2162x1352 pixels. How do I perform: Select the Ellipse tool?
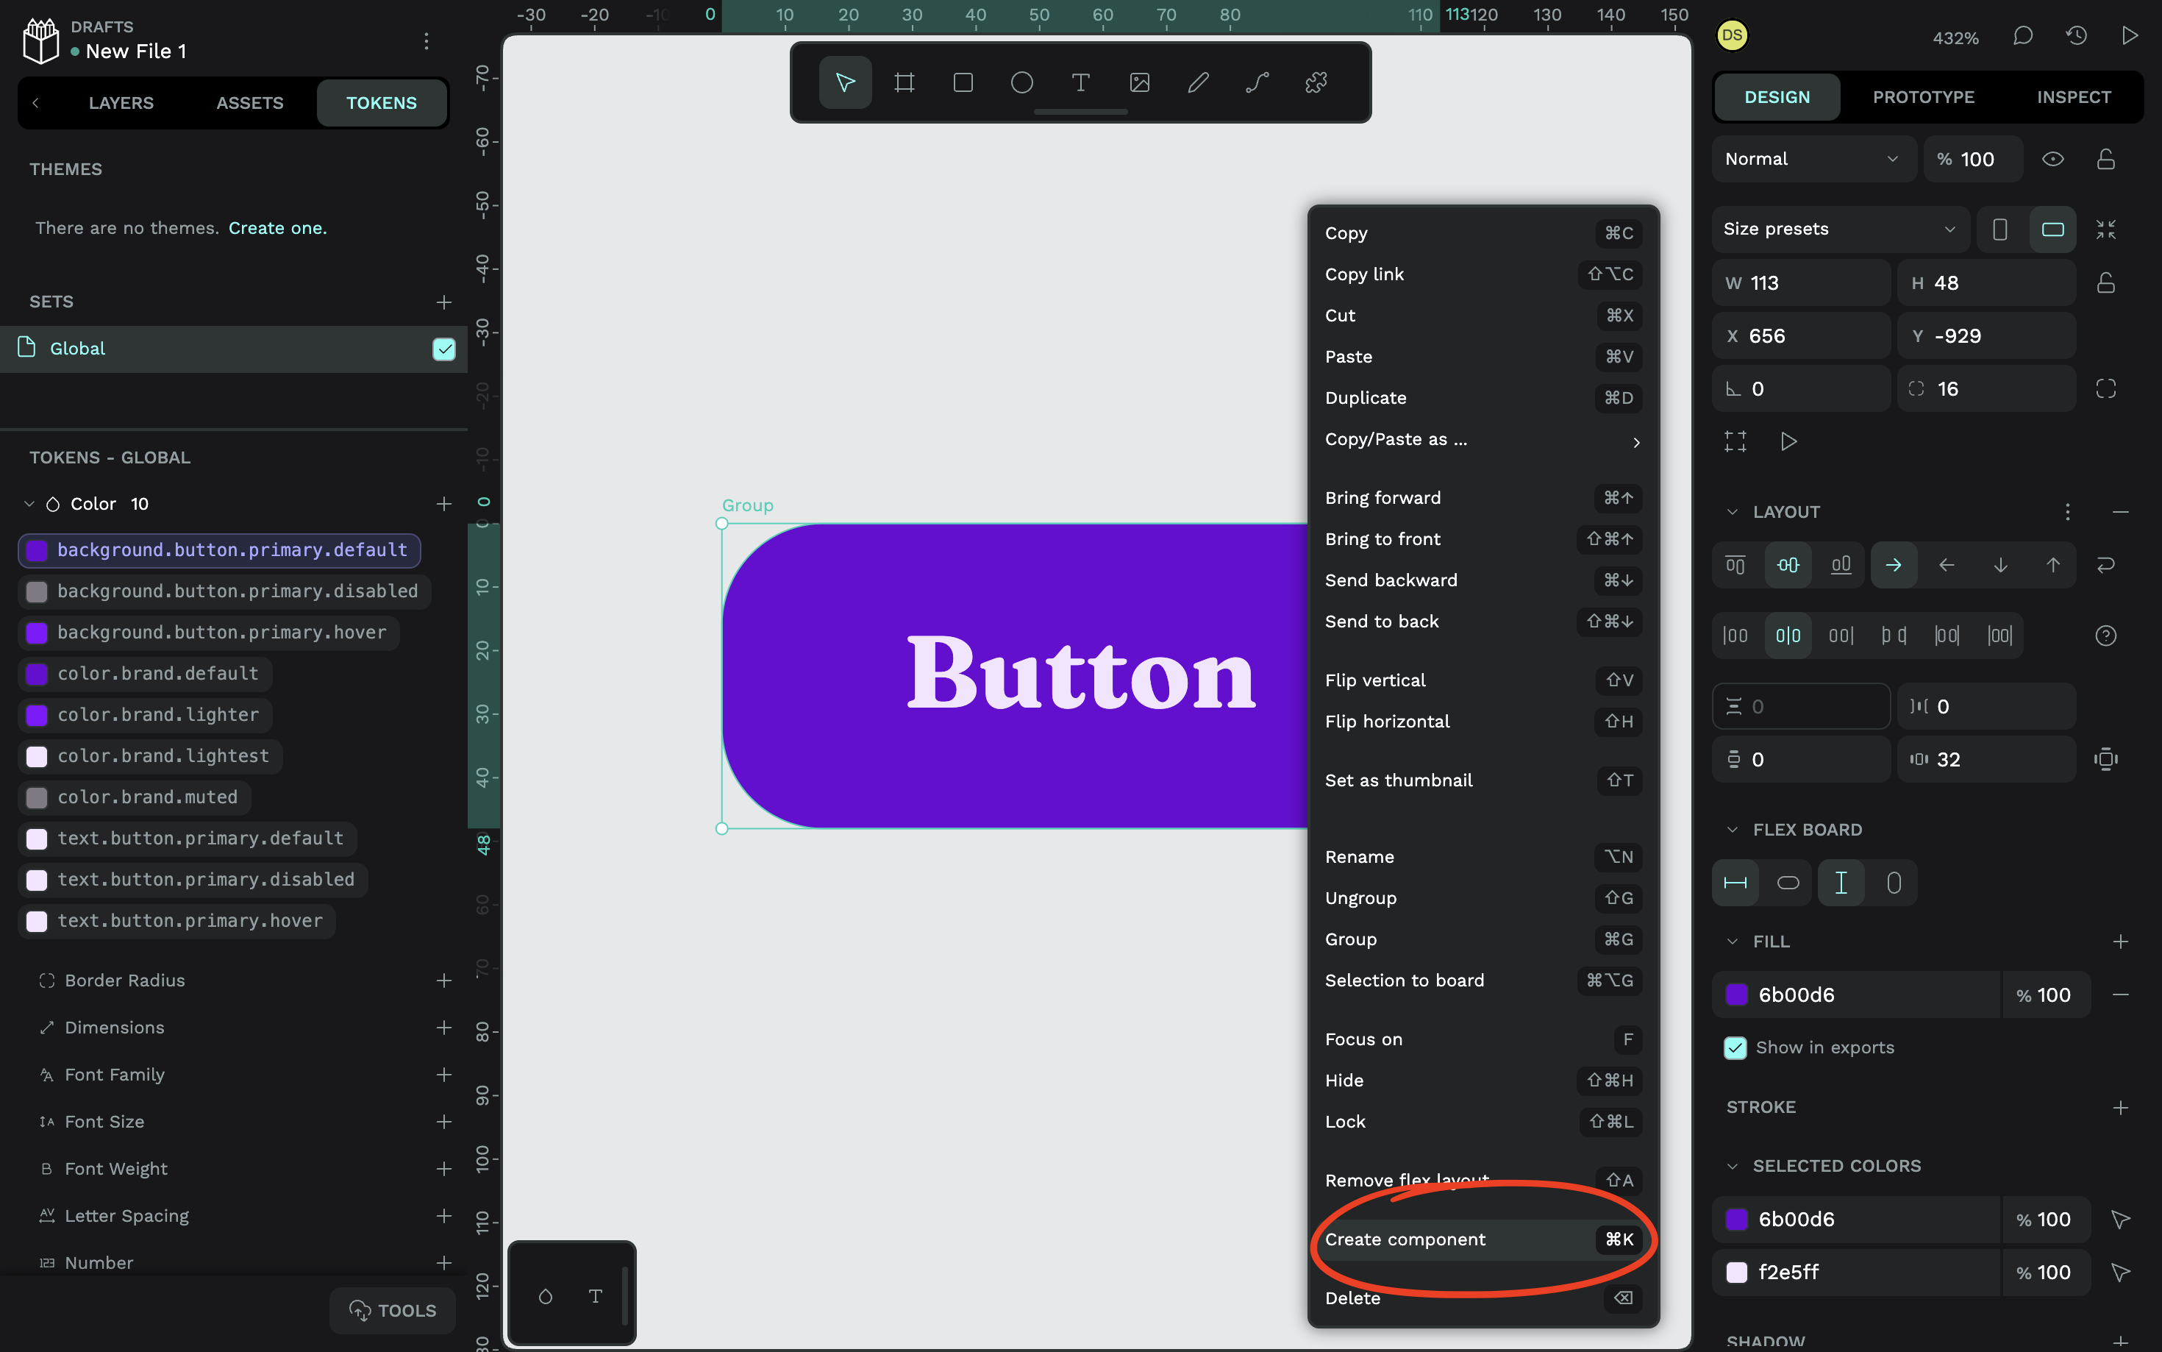coord(1021,82)
